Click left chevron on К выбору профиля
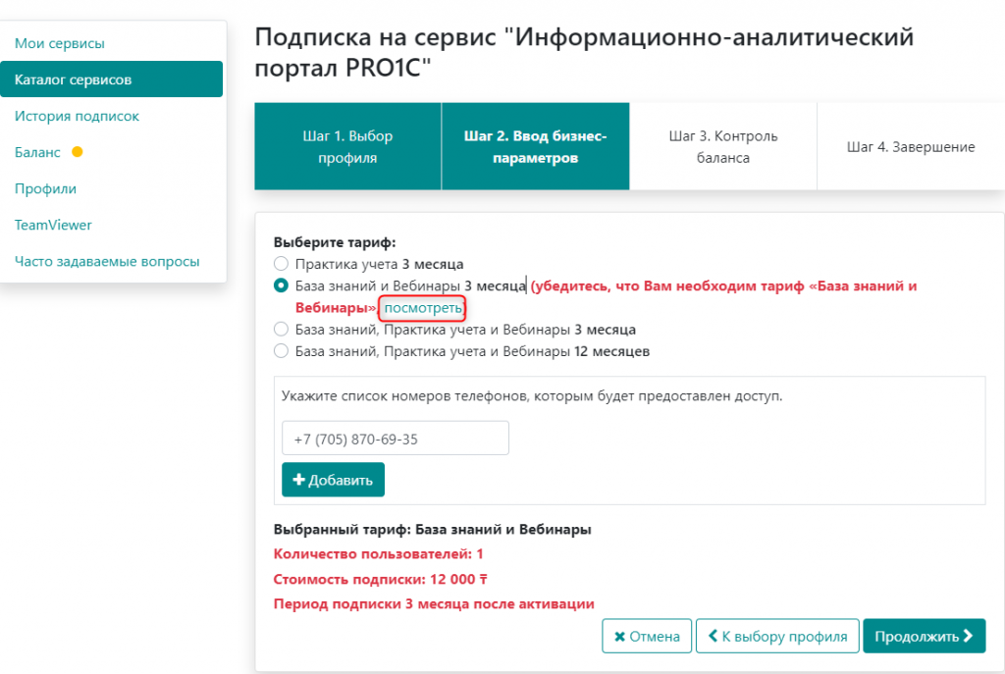1005x674 pixels. [x=713, y=636]
